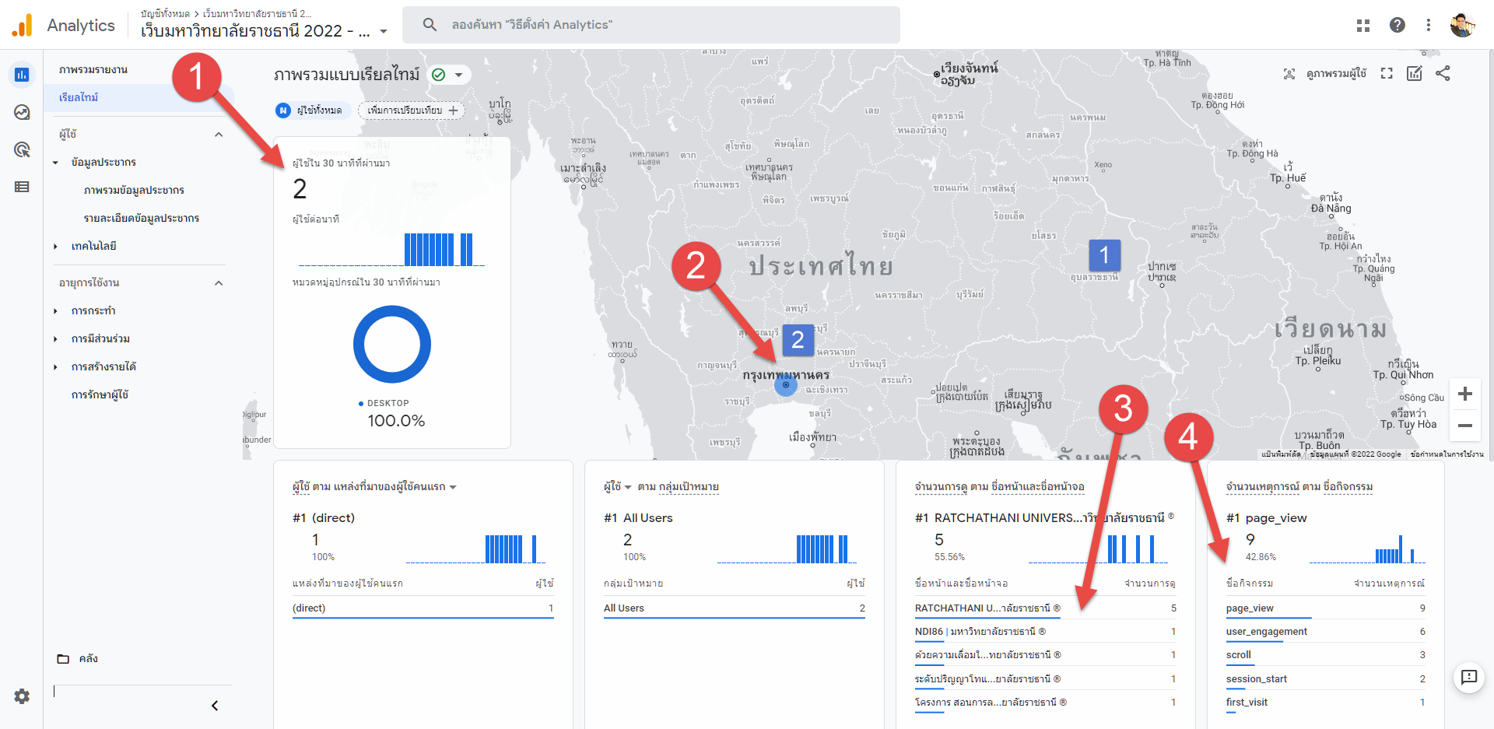1494x729 pixels.
Task: Click the เพิ่มการเปรียบเทียบ button
Action: (412, 110)
